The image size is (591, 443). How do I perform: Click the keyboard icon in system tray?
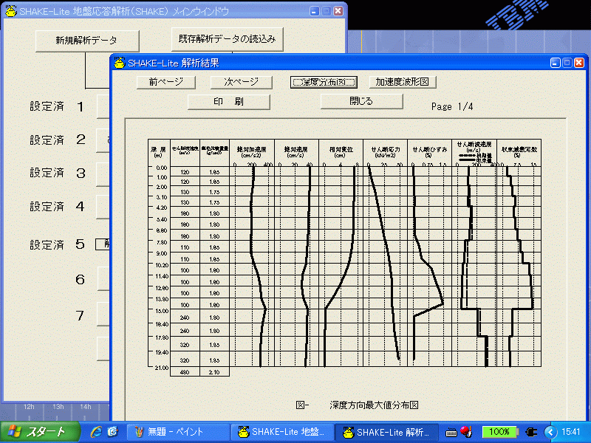click(x=451, y=431)
